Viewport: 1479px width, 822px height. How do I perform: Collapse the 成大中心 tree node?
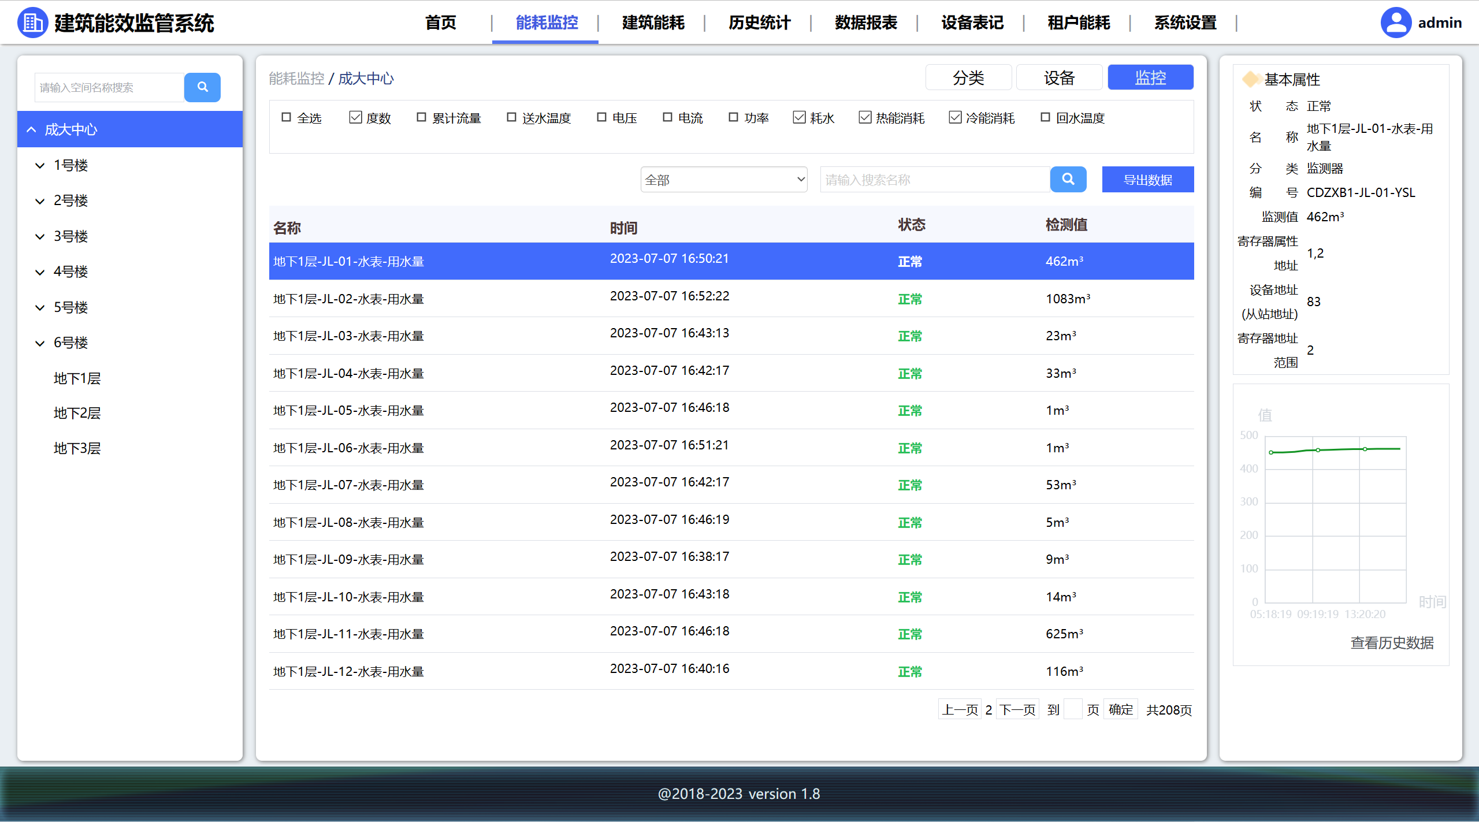click(31, 129)
